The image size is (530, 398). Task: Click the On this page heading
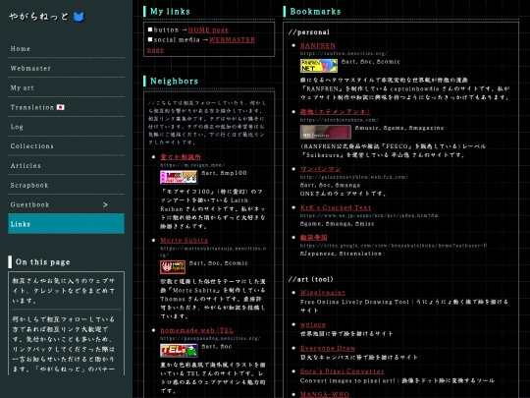(x=43, y=262)
